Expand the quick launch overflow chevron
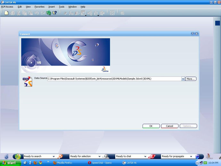The height and width of the screenshot is (166, 221). 48,162
